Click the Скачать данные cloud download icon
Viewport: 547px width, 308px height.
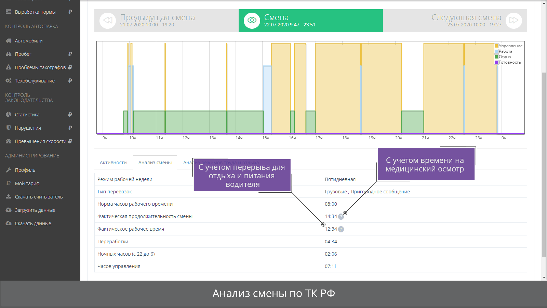click(9, 223)
